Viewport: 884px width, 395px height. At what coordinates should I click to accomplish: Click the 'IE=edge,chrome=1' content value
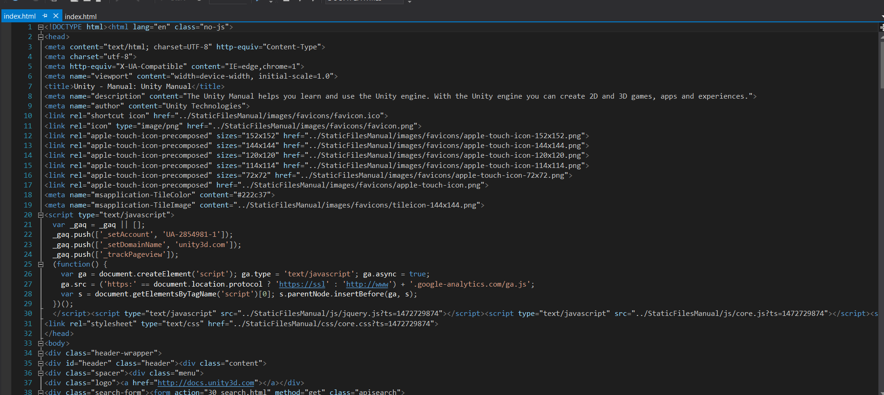pyautogui.click(x=263, y=67)
